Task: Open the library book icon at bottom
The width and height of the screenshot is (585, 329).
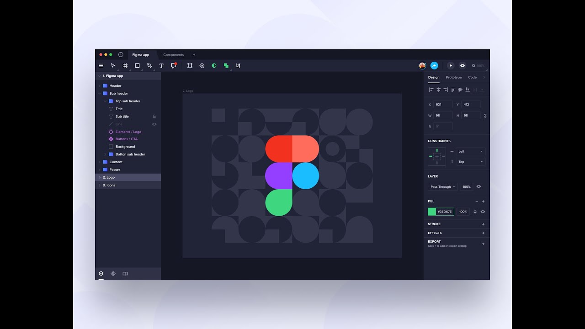Action: click(x=125, y=274)
